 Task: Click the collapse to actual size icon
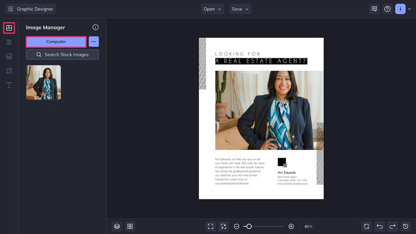point(224,227)
